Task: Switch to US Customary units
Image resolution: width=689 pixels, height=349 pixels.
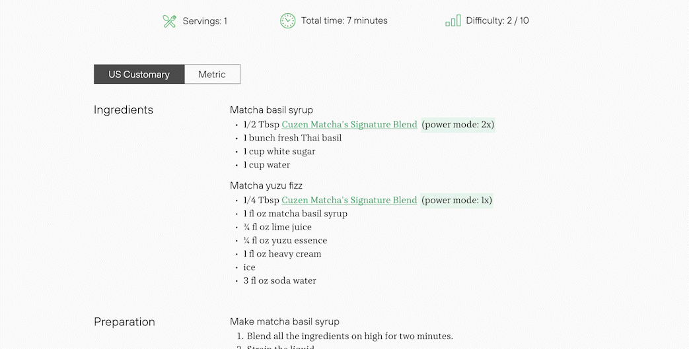Action: pyautogui.click(x=139, y=74)
